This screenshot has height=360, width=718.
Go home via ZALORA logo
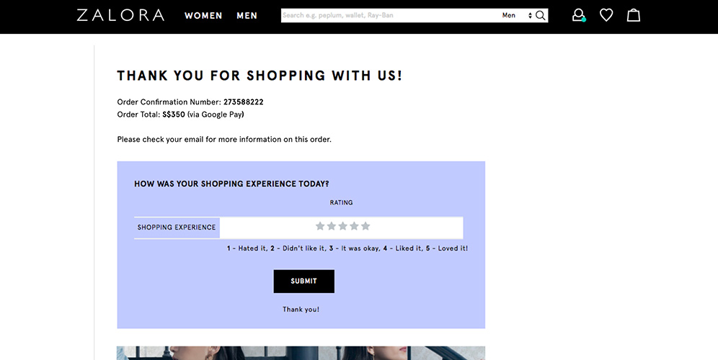(120, 15)
